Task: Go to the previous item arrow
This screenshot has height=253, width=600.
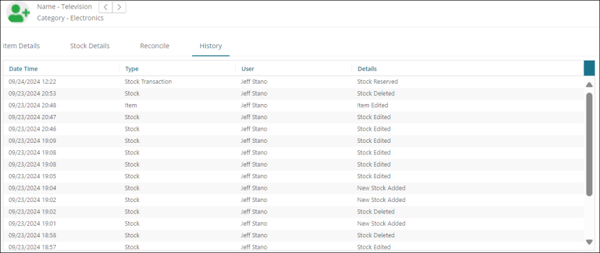Action: (x=106, y=7)
